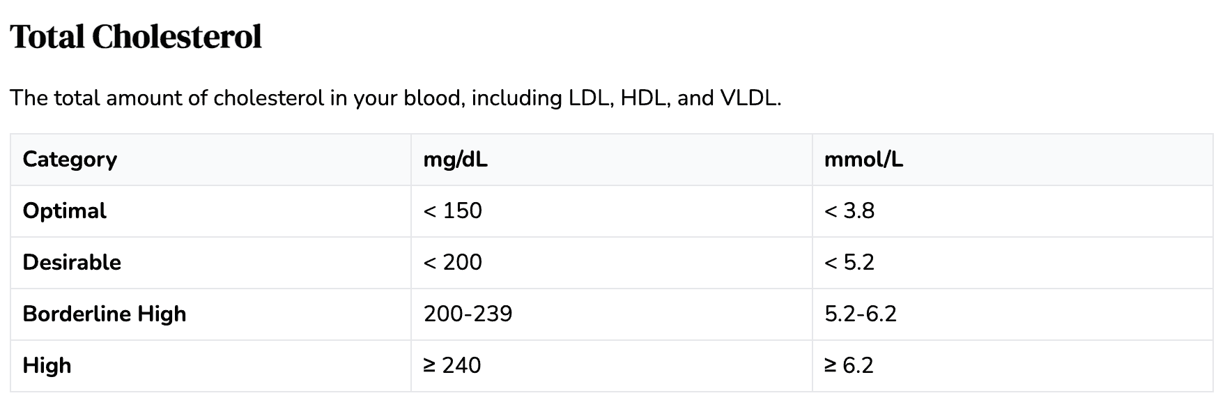
Task: Click the word VLDL in the description
Action: point(749,98)
